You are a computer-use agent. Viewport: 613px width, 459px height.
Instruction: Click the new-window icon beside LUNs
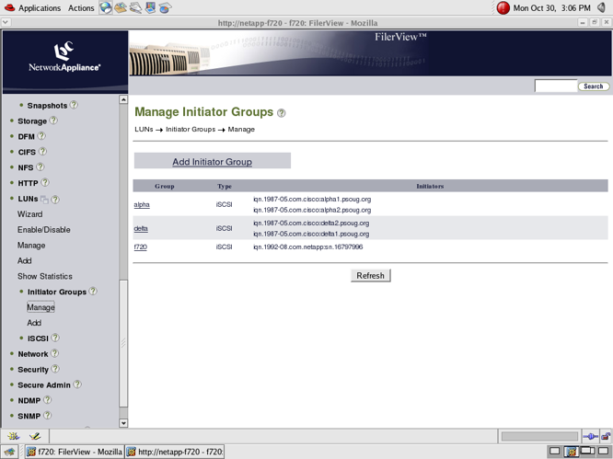[x=44, y=200]
